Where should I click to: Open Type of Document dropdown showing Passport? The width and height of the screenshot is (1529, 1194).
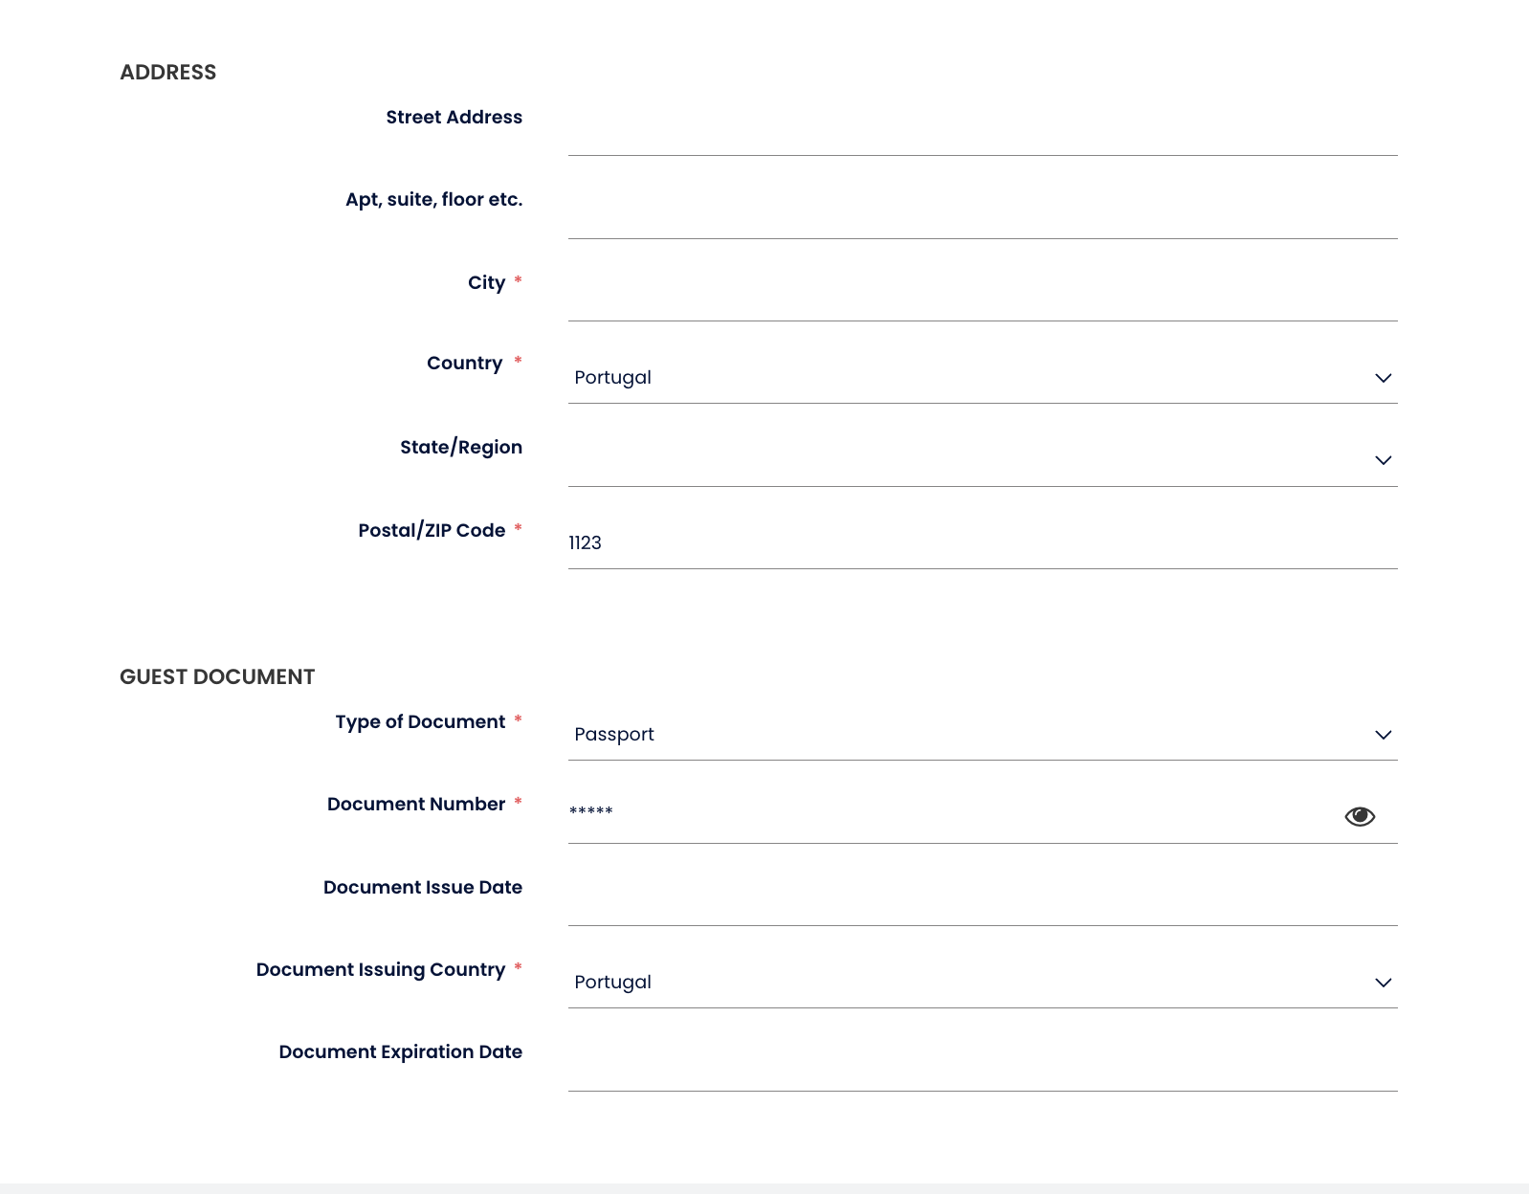click(x=957, y=735)
